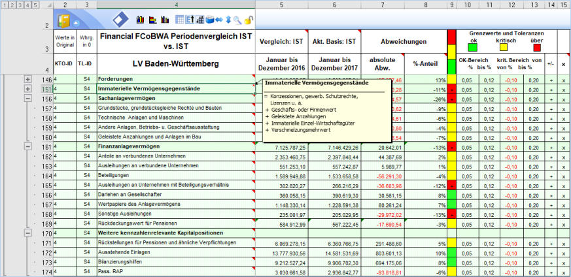Toggle the x marker in Pass. RAP row

[x=563, y=272]
